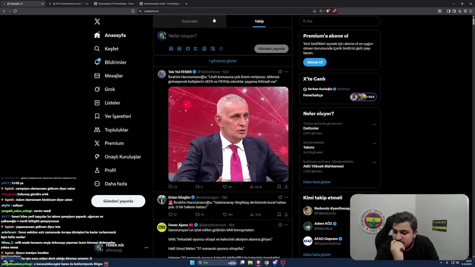Open Topluluklar communities
Image resolution: width=475 pixels, height=267 pixels.
[111, 130]
